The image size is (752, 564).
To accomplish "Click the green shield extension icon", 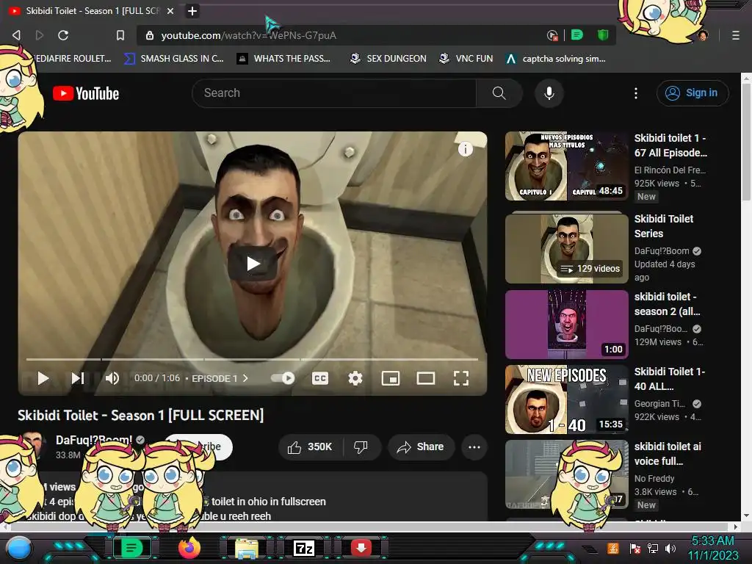I will pos(603,35).
